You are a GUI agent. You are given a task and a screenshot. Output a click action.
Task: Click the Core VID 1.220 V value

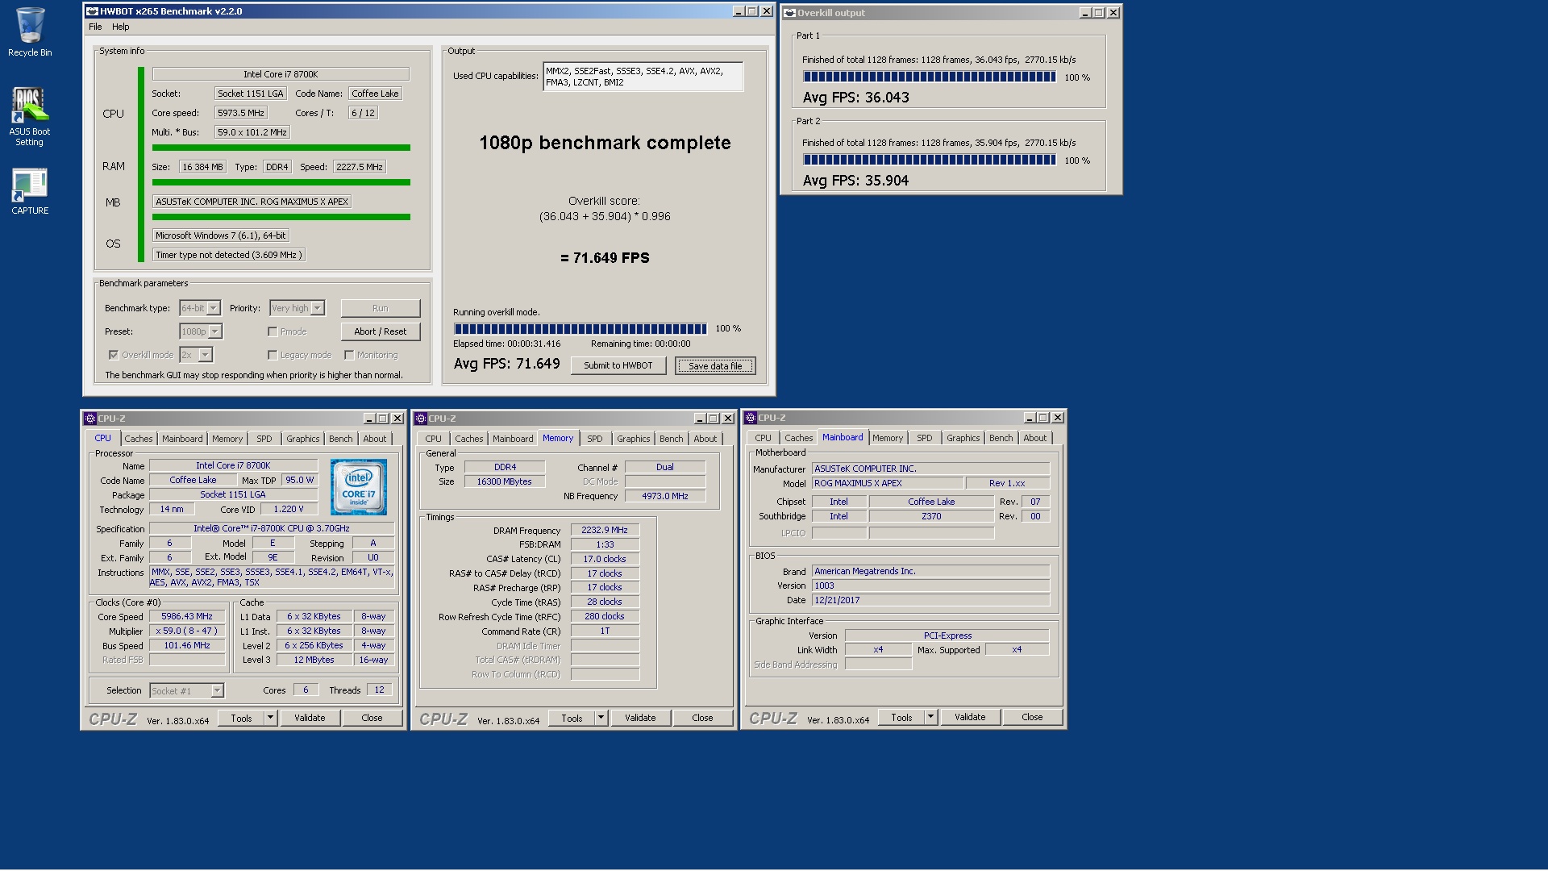pos(288,509)
